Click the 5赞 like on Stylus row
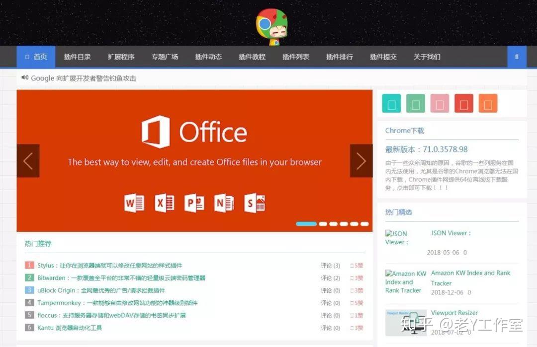This screenshot has height=347, width=537. pyautogui.click(x=357, y=266)
